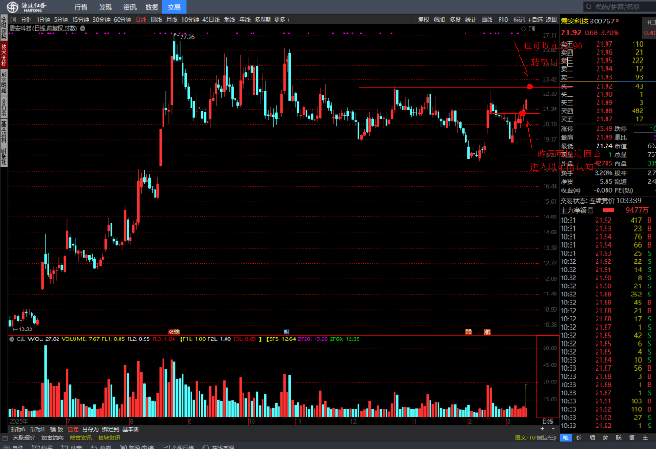The image size is (656, 449).
Task: Click the search magnifier icon
Action: pyautogui.click(x=589, y=6)
